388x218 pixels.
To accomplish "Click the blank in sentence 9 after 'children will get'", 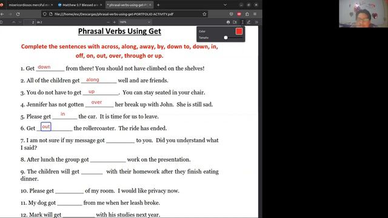I will pyautogui.click(x=92, y=172).
